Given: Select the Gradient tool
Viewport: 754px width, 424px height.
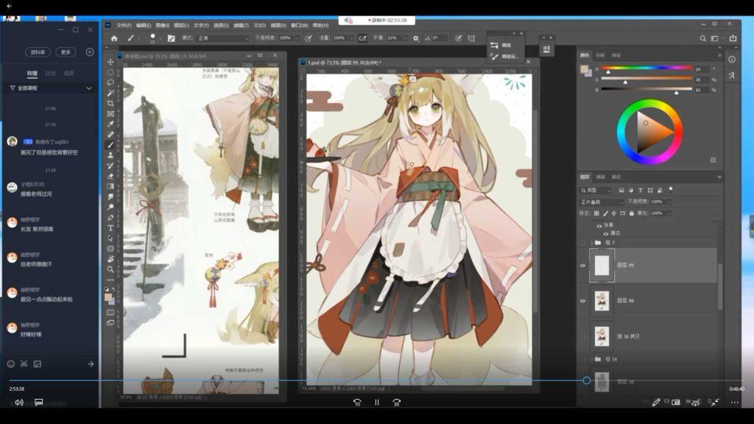Looking at the screenshot, I should click(x=110, y=186).
